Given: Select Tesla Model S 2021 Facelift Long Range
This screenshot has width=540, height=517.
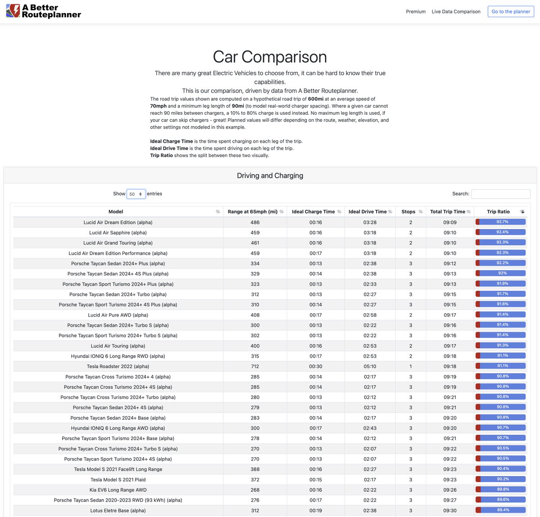Looking at the screenshot, I should click(270, 469).
